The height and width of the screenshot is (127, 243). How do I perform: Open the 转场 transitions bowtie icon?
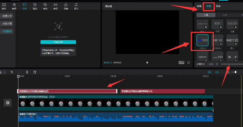pos(55,6)
